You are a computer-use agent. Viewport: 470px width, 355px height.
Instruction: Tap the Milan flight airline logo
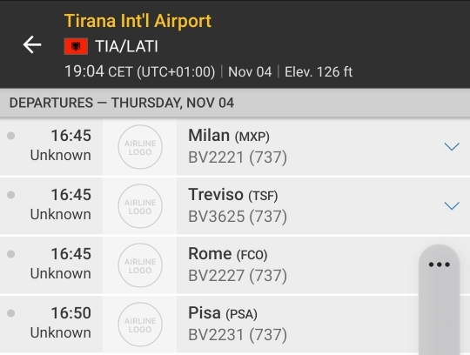140,147
